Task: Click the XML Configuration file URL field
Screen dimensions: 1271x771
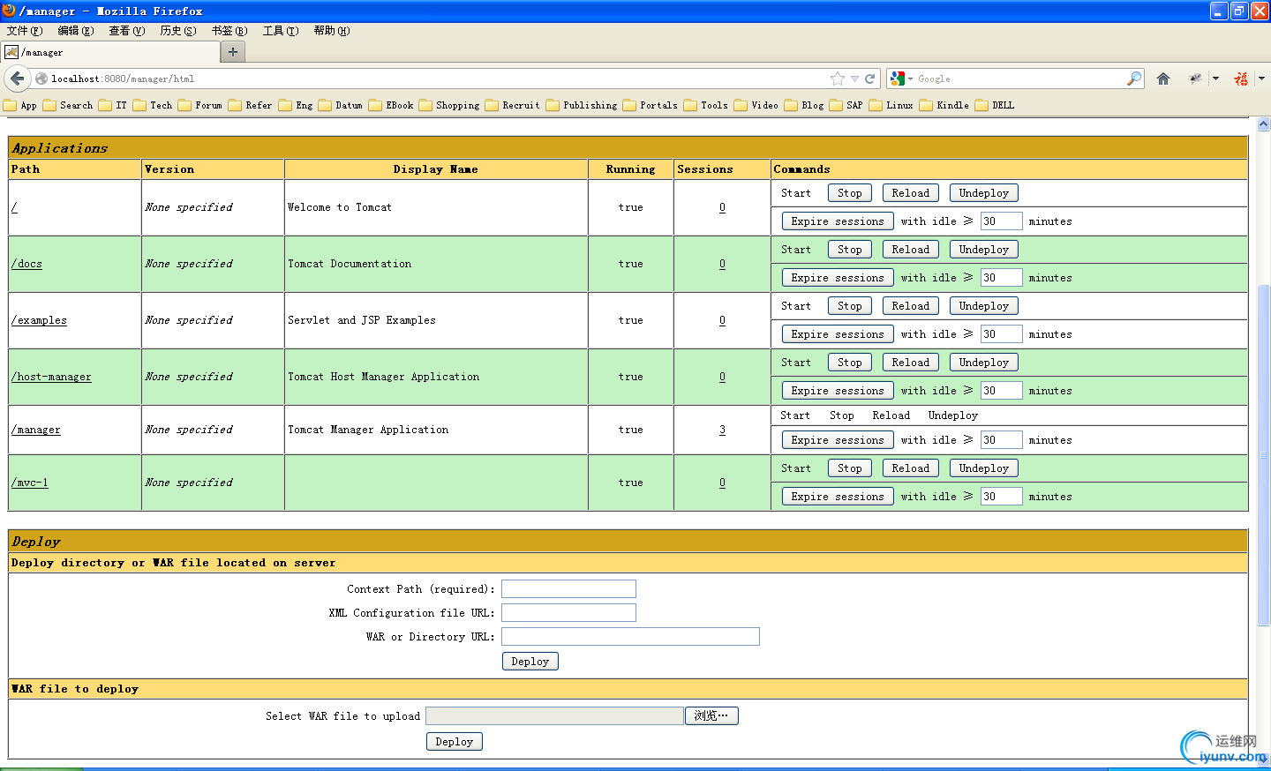Action: coord(568,612)
